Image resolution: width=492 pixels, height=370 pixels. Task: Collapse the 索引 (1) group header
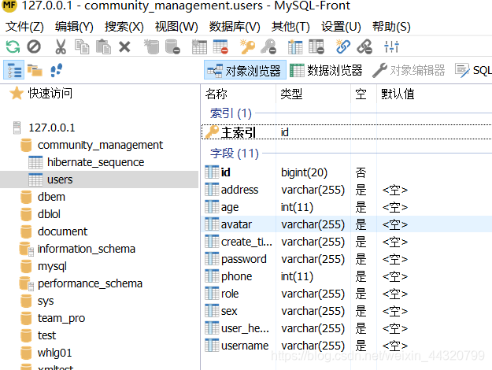point(231,113)
